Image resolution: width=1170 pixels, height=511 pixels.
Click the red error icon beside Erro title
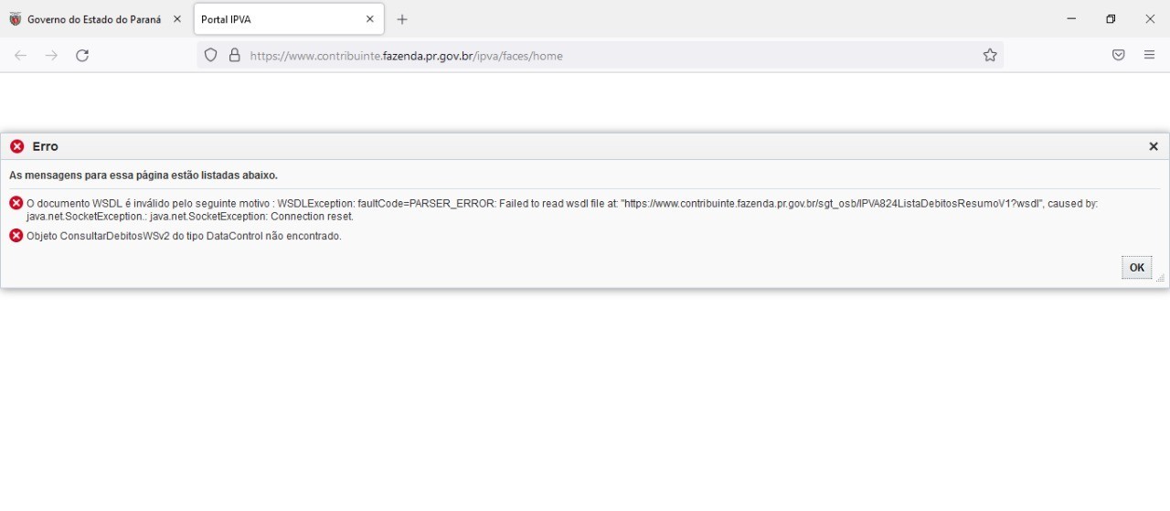tap(16, 146)
